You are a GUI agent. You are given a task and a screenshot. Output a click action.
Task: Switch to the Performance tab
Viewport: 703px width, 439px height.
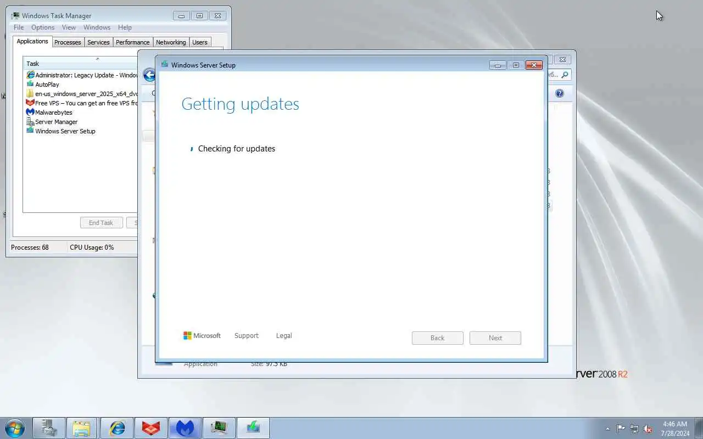tap(132, 42)
